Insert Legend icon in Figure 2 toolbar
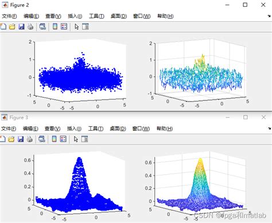This screenshot has width=272, height=223. pyautogui.click(x=64, y=26)
